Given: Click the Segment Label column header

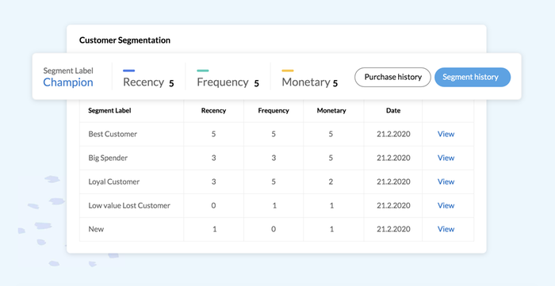Looking at the screenshot, I should point(109,111).
